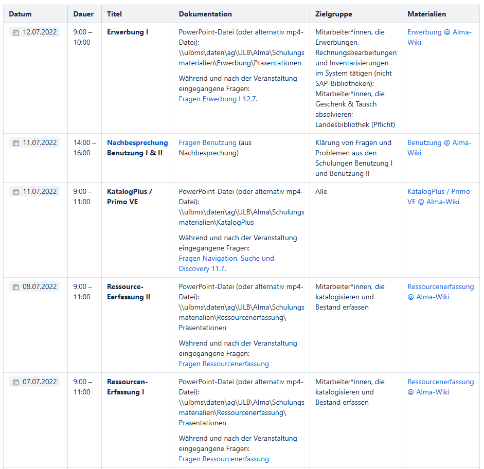Image resolution: width=484 pixels, height=469 pixels.
Task: Click the Zielgruppe column header
Action: [333, 14]
